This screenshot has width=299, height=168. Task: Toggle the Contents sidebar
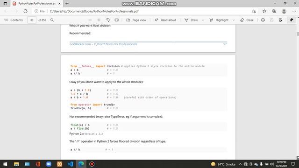pyautogui.click(x=14, y=20)
